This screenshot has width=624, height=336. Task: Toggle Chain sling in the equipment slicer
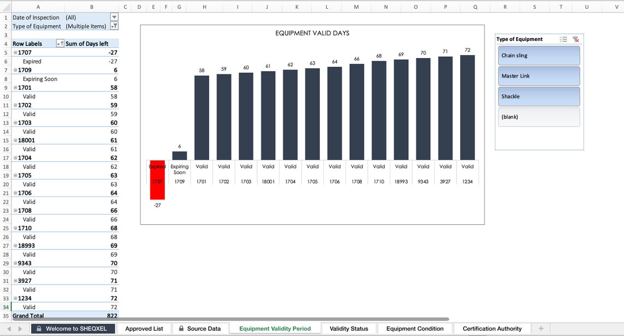pos(539,56)
